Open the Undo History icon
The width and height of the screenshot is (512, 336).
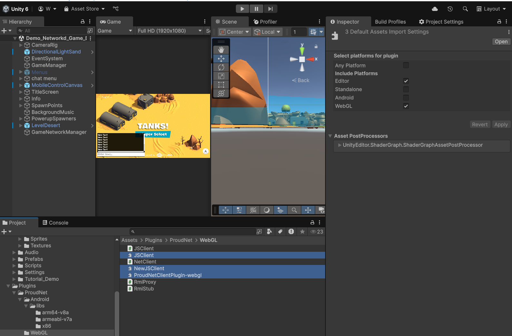(450, 9)
